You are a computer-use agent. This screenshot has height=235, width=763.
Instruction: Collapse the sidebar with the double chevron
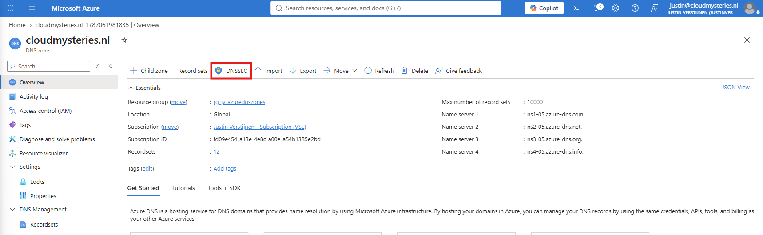pyautogui.click(x=111, y=66)
